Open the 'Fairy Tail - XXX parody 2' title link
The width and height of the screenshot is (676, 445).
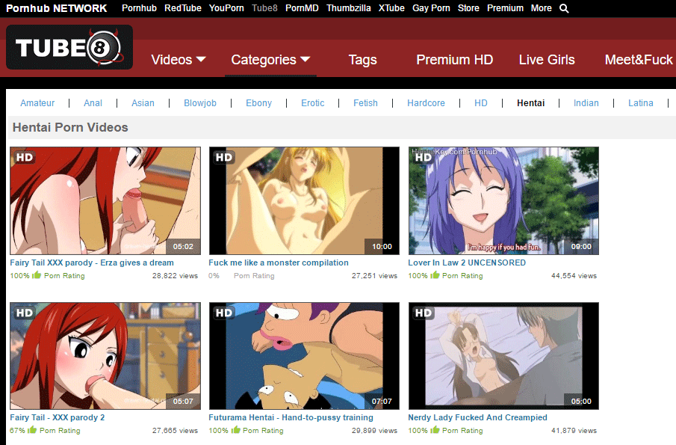(58, 417)
